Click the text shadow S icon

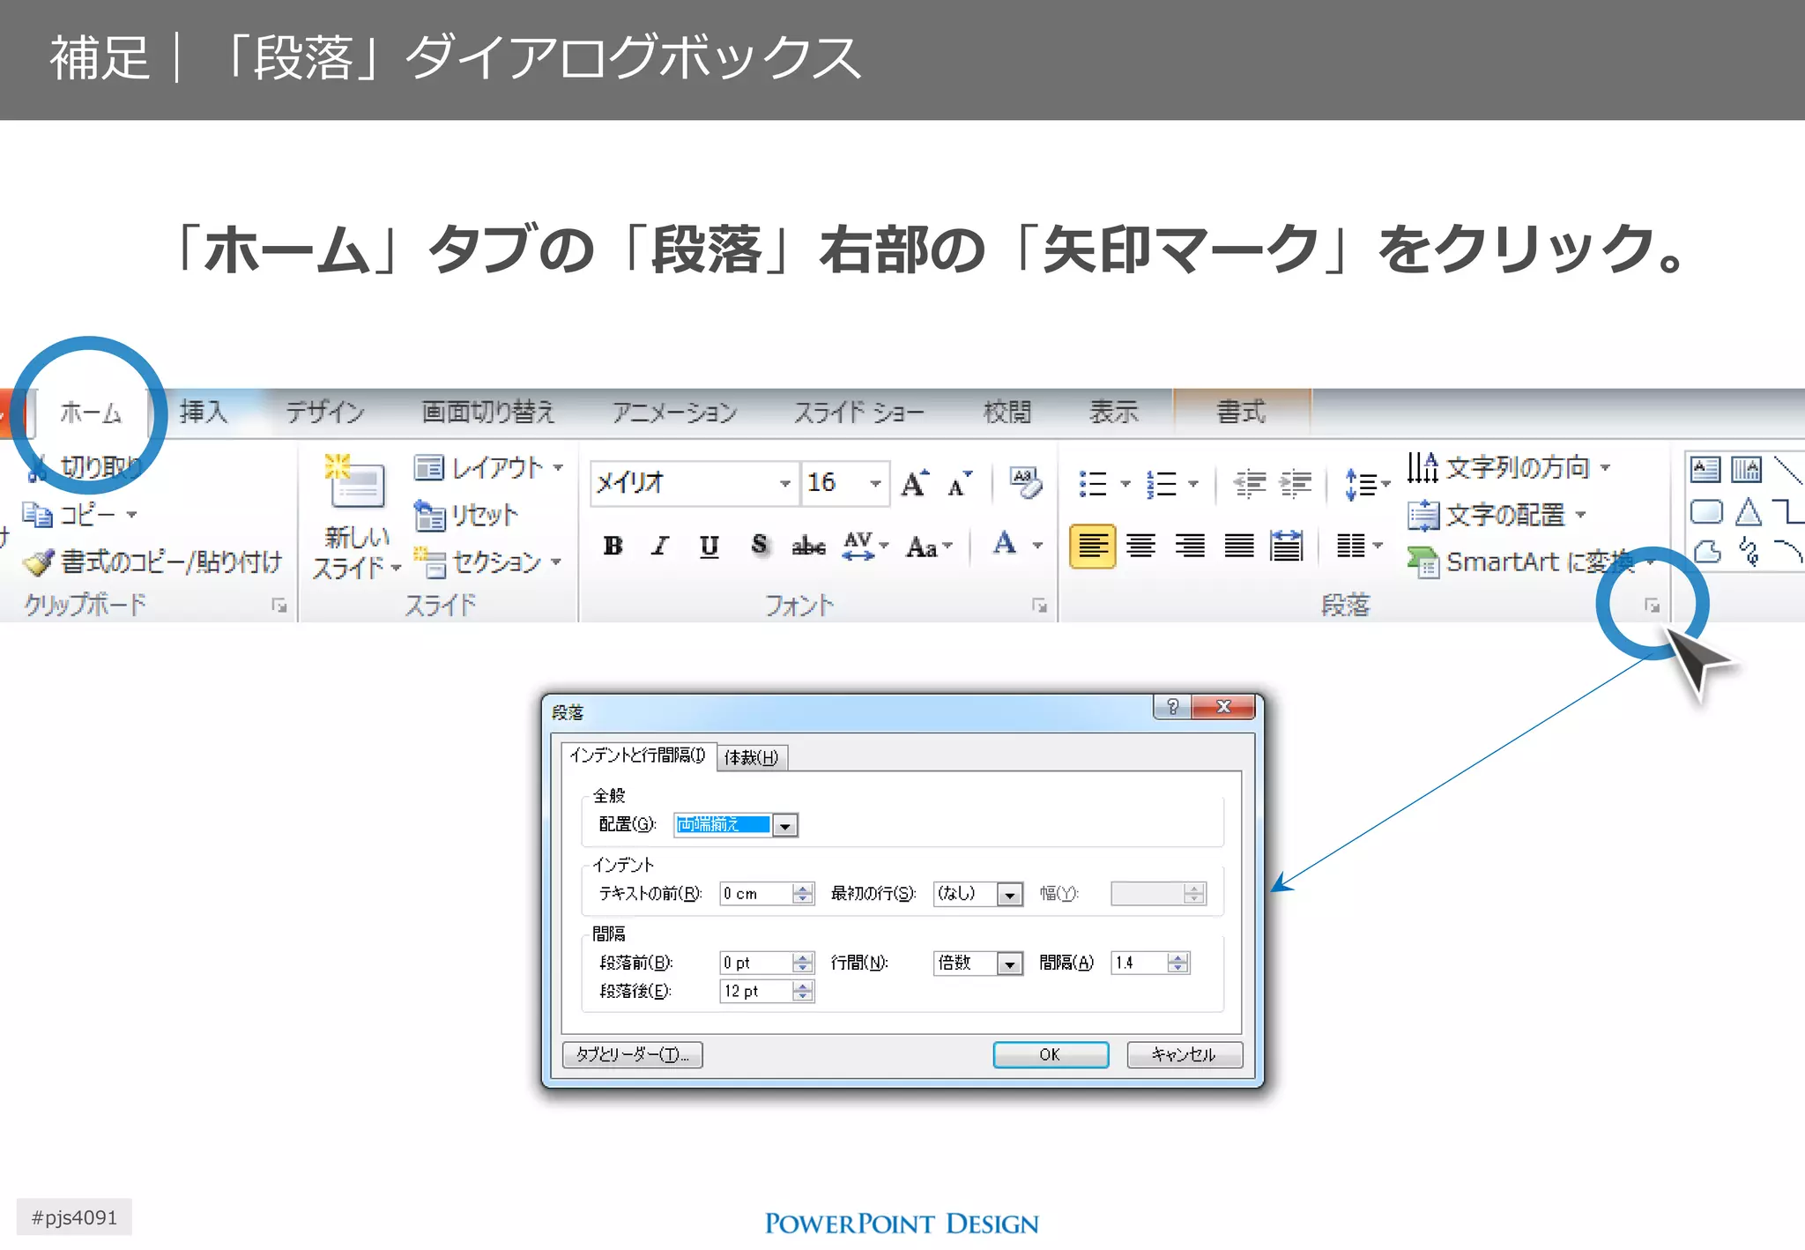[x=759, y=546]
